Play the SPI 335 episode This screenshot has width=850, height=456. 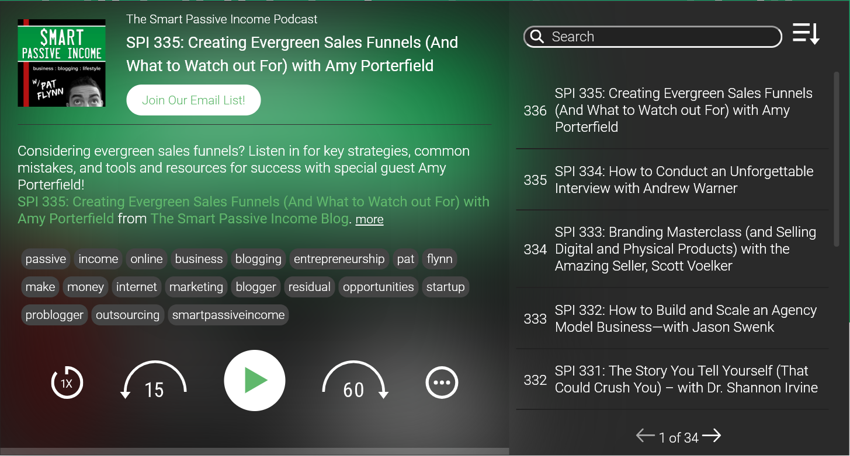tap(255, 381)
